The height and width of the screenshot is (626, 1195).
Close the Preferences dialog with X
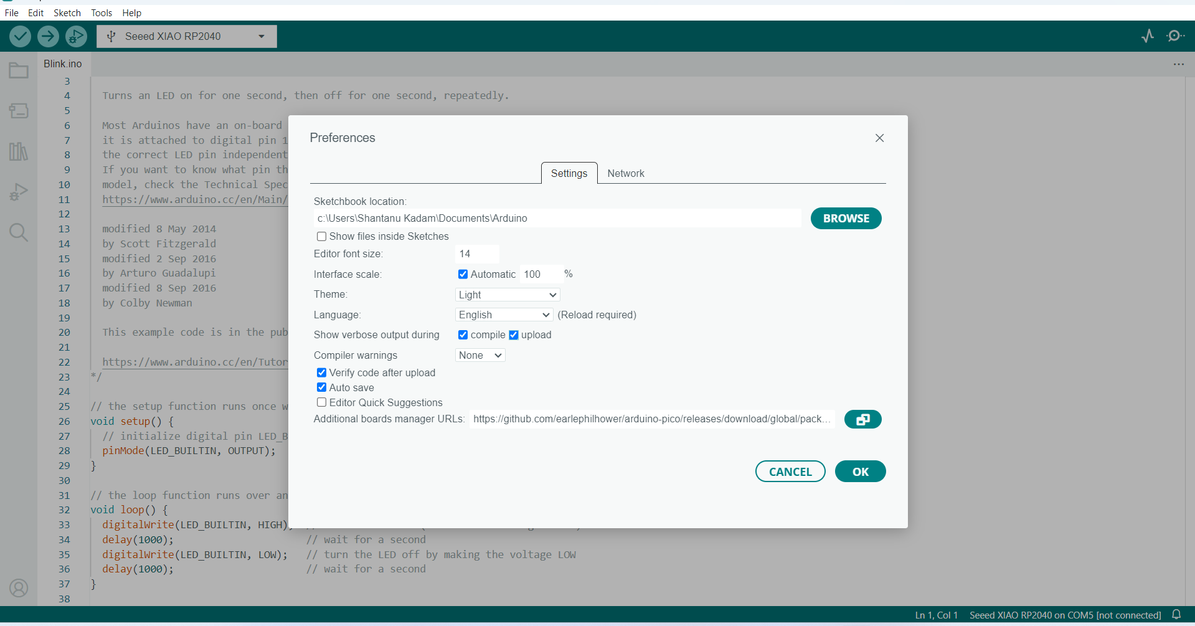879,138
